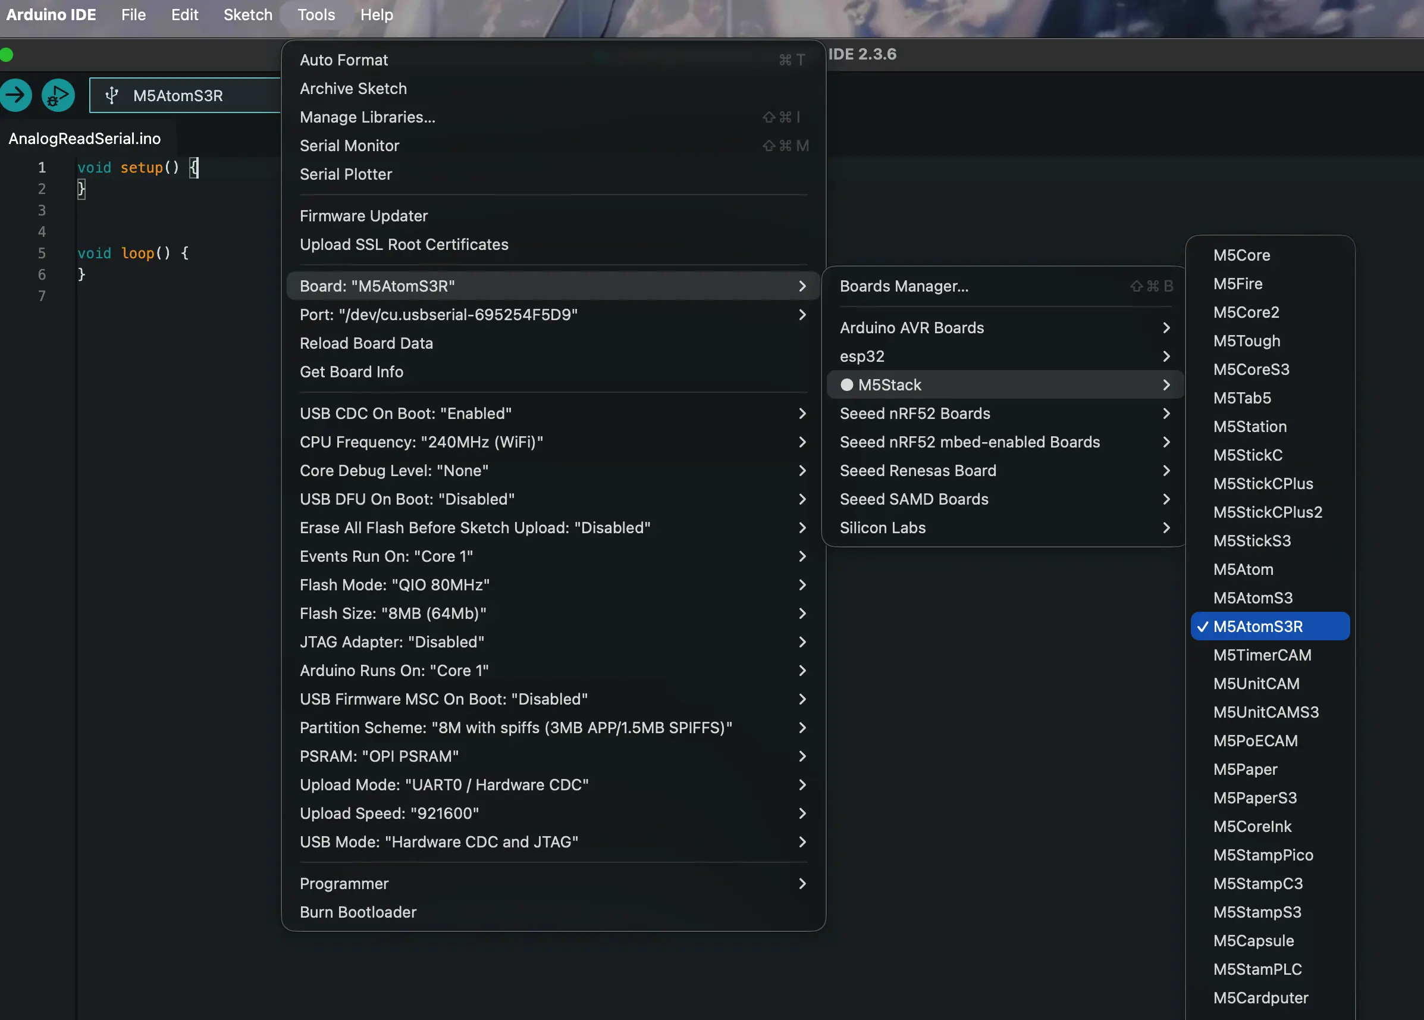Click the green window zoom button
The width and height of the screenshot is (1424, 1020).
click(7, 55)
